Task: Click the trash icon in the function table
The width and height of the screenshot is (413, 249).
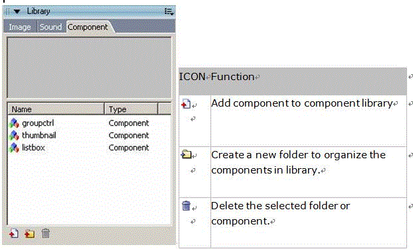Action: pos(186,206)
